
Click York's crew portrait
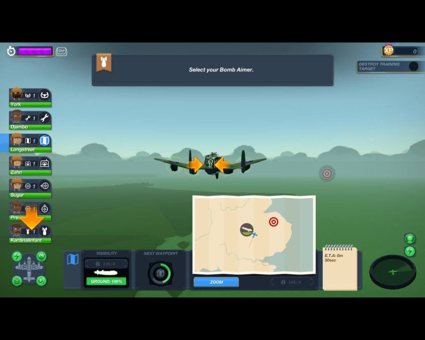[17, 94]
